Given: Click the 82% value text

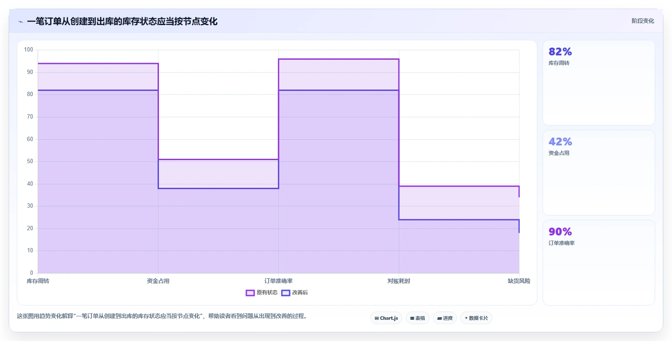Looking at the screenshot, I should pyautogui.click(x=560, y=52).
